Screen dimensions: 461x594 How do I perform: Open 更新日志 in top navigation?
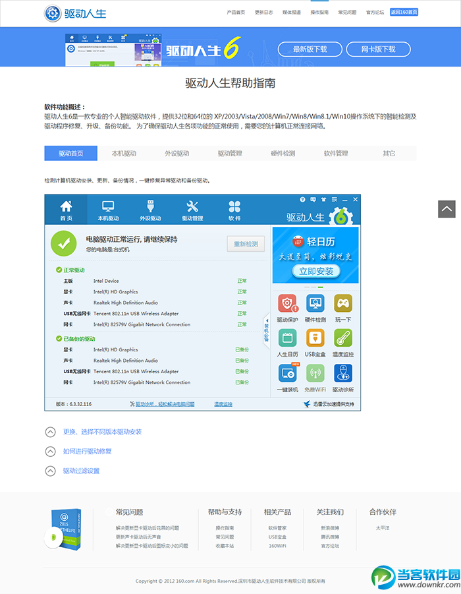pyautogui.click(x=264, y=12)
